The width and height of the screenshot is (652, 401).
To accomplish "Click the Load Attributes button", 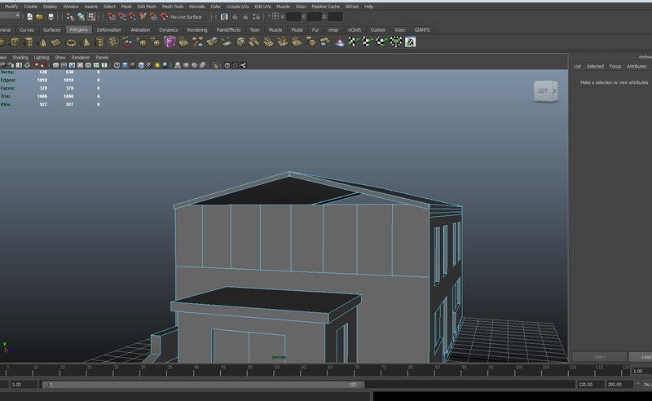I will [x=641, y=357].
